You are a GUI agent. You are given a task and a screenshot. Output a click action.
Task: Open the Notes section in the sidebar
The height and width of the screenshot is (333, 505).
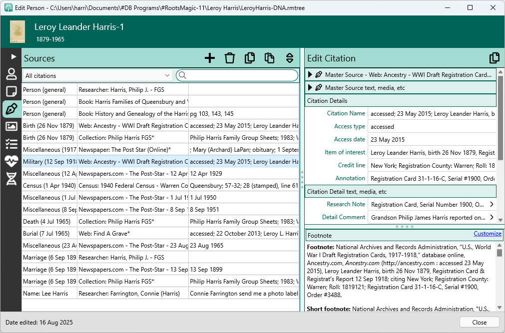point(11,91)
